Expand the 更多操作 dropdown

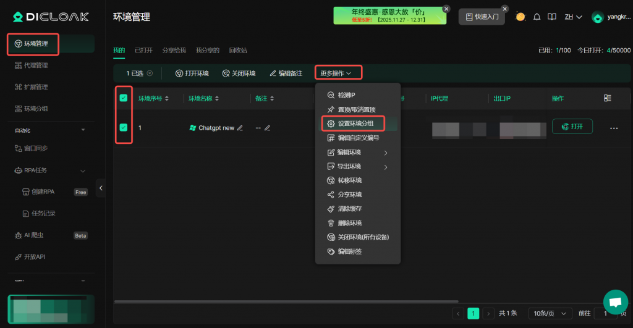[336, 73]
